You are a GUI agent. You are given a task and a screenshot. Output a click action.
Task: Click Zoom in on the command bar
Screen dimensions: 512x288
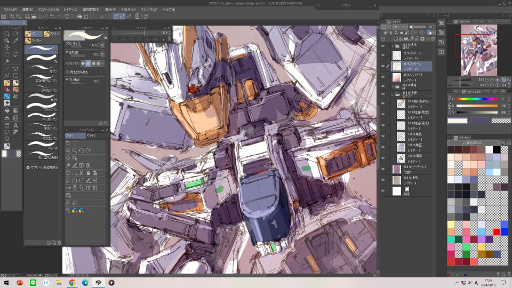pyautogui.click(x=12, y=16)
